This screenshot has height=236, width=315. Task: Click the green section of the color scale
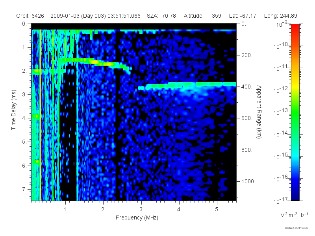pyautogui.click(x=295, y=116)
